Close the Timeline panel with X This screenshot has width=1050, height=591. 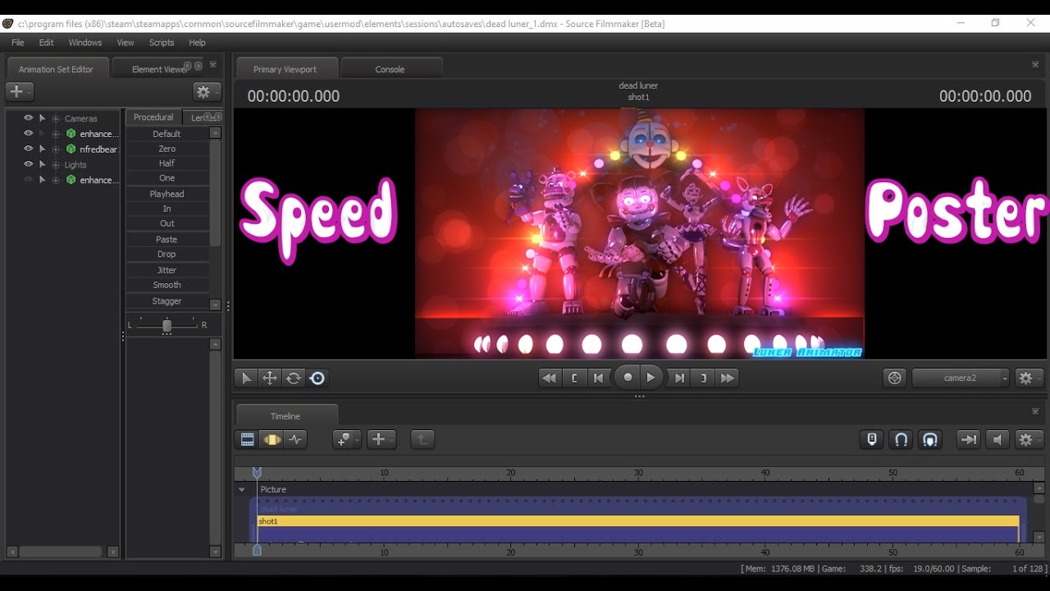1035,411
